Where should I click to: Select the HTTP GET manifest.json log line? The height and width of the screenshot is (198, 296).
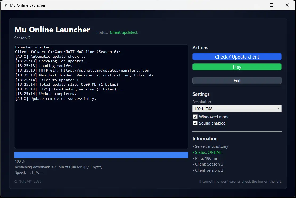(82, 71)
